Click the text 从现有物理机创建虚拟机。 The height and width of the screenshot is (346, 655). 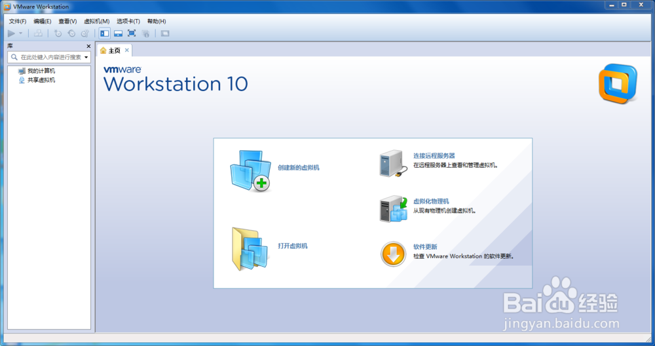tap(445, 210)
